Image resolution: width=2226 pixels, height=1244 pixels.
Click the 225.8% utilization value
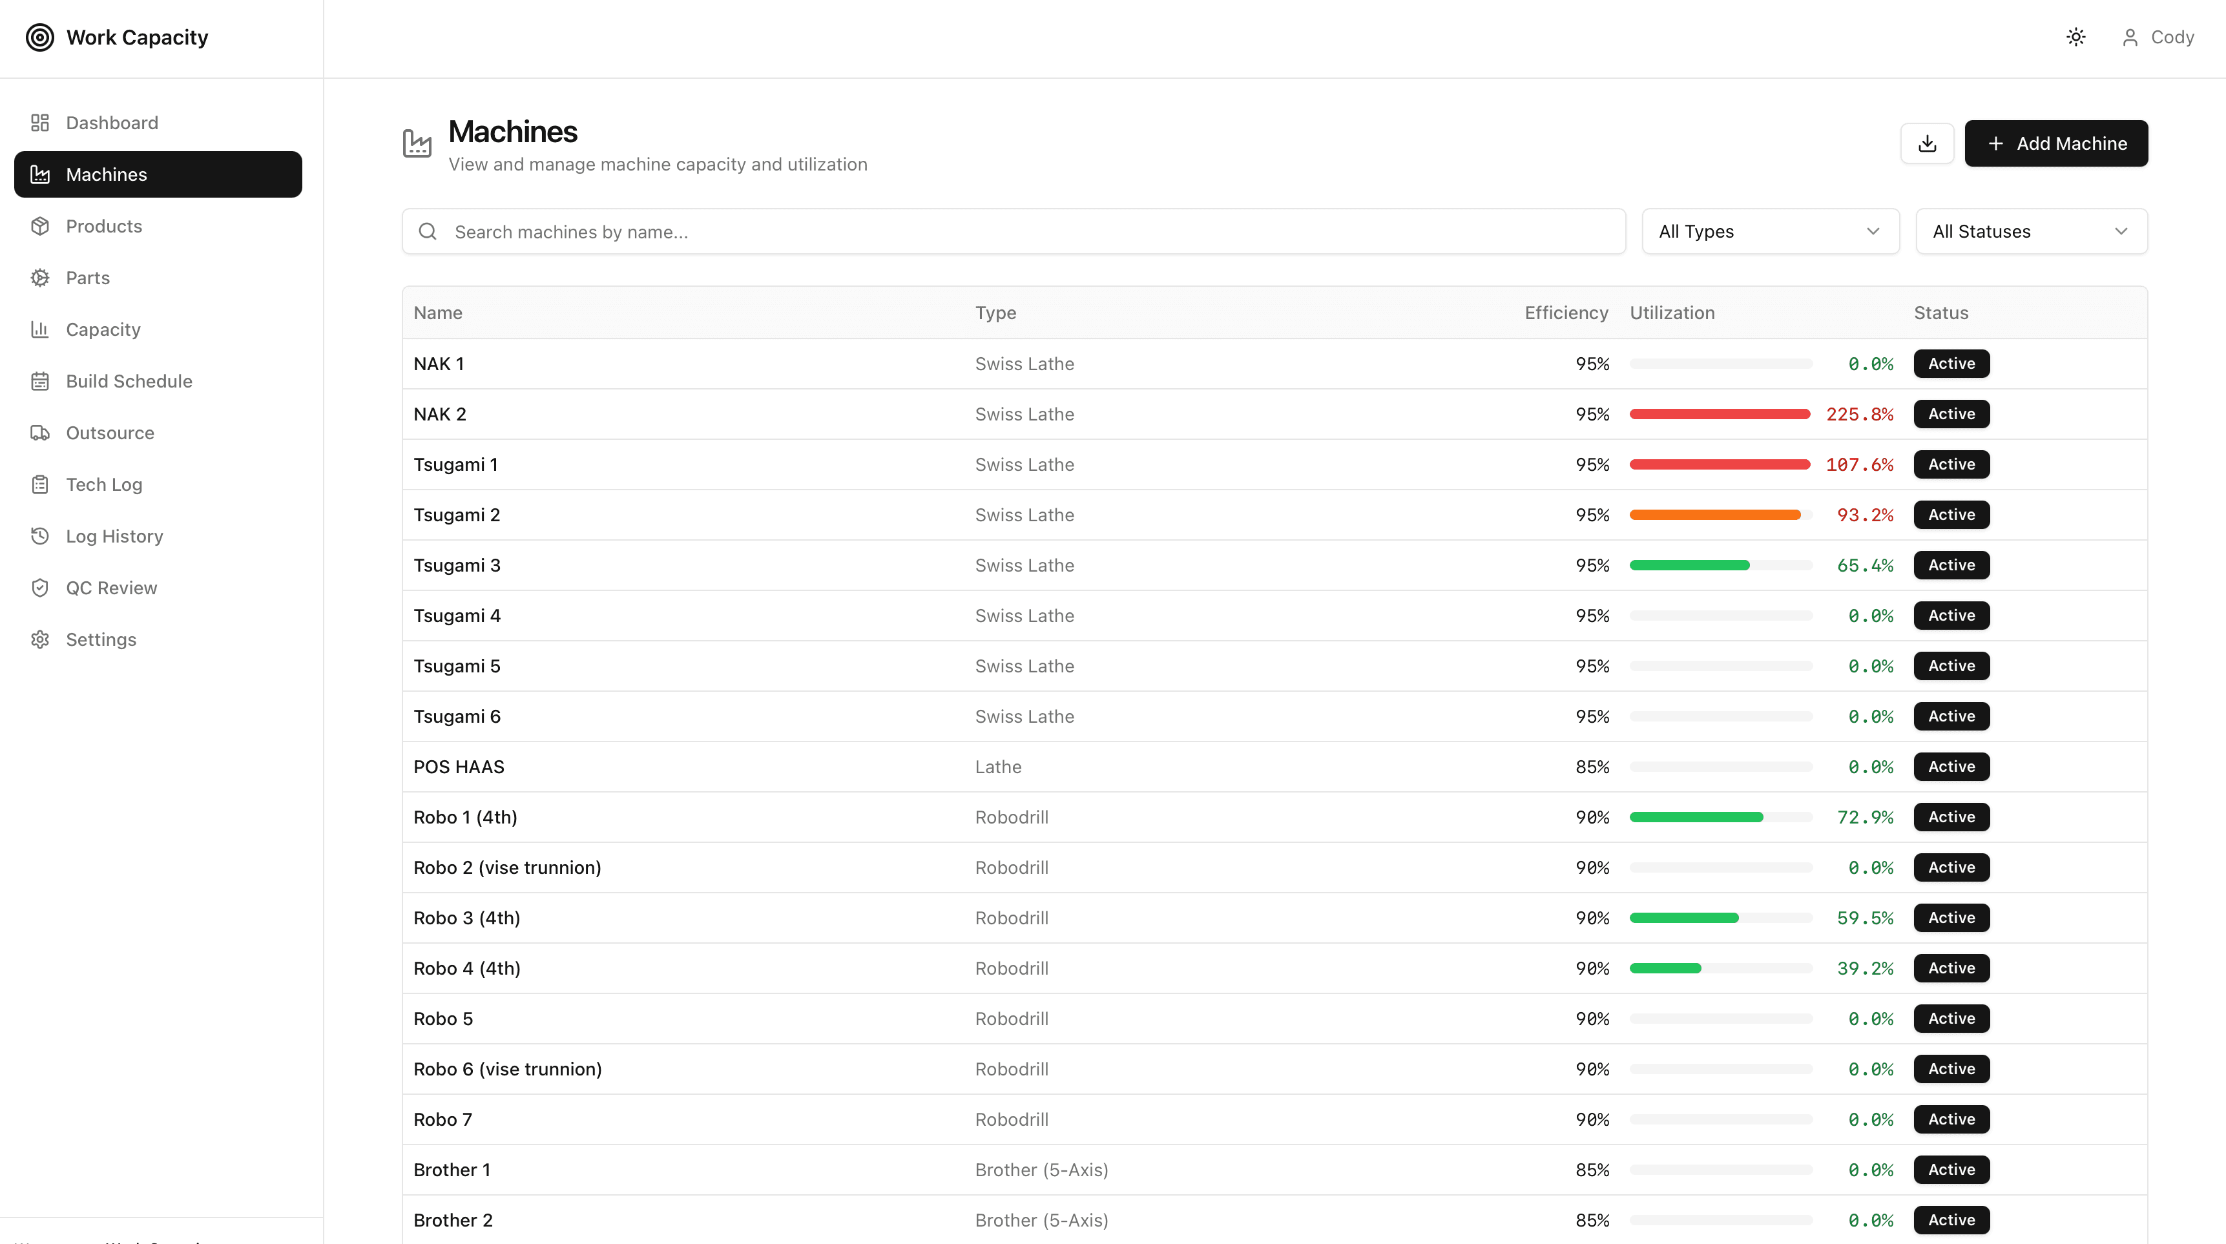pyautogui.click(x=1858, y=415)
